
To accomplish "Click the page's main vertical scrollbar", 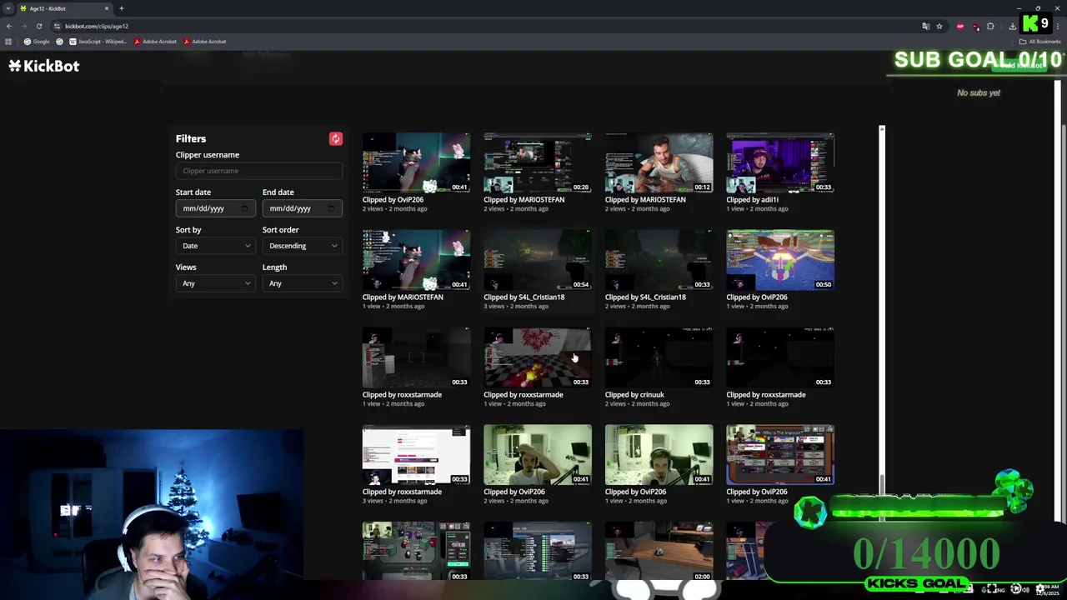I will (x=1062, y=325).
